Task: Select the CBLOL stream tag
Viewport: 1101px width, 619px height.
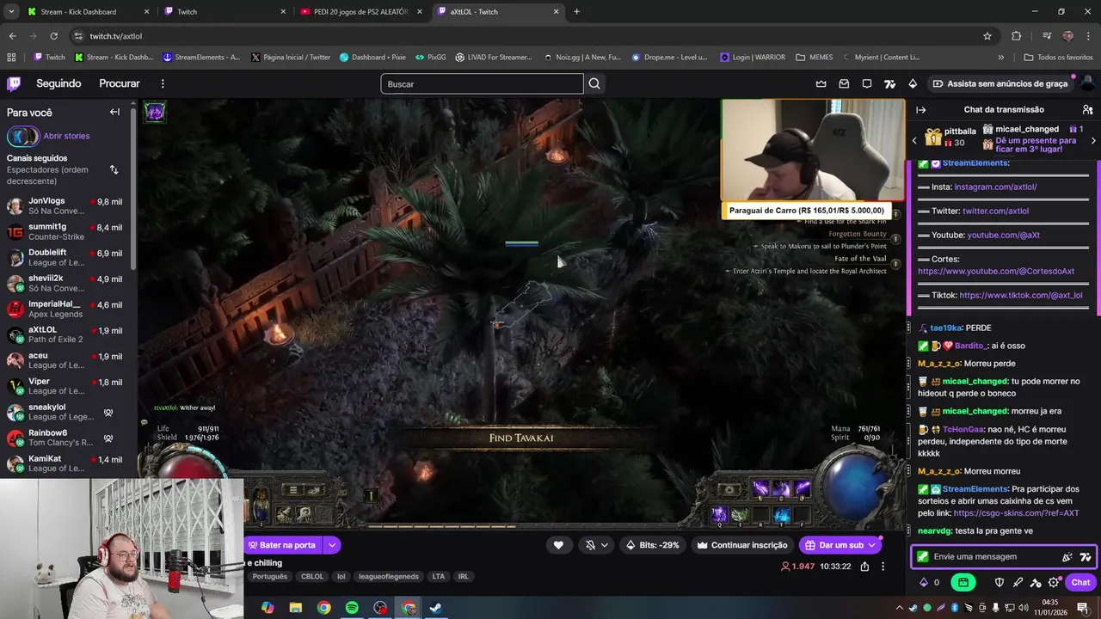Action: pyautogui.click(x=312, y=577)
